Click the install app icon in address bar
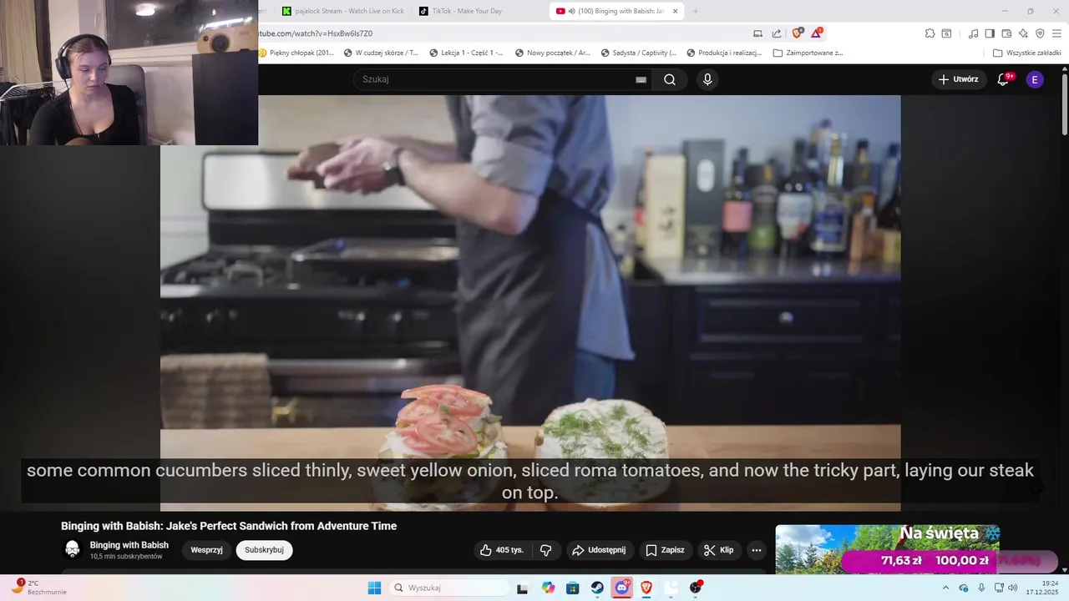This screenshot has width=1069, height=601. [x=757, y=33]
